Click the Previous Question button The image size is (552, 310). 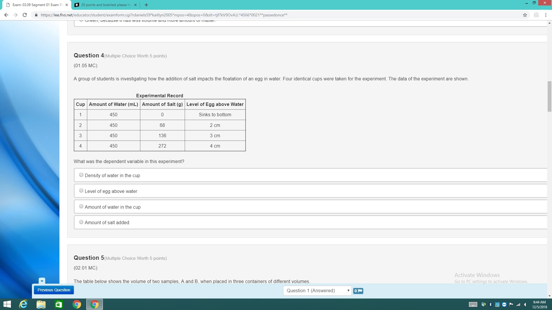tap(54, 290)
